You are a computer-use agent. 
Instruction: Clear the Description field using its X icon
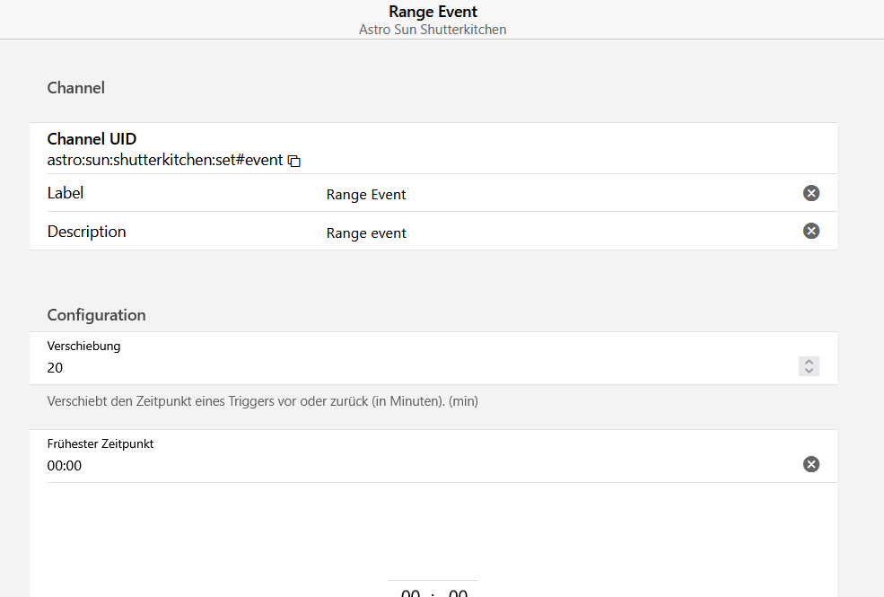click(810, 231)
